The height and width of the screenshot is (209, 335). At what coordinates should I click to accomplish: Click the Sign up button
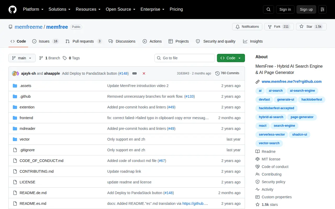306,9
